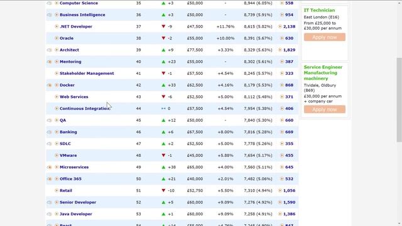The image size is (402, 226).
Task: Click the arrow icon beside Retail
Action: tap(57, 191)
